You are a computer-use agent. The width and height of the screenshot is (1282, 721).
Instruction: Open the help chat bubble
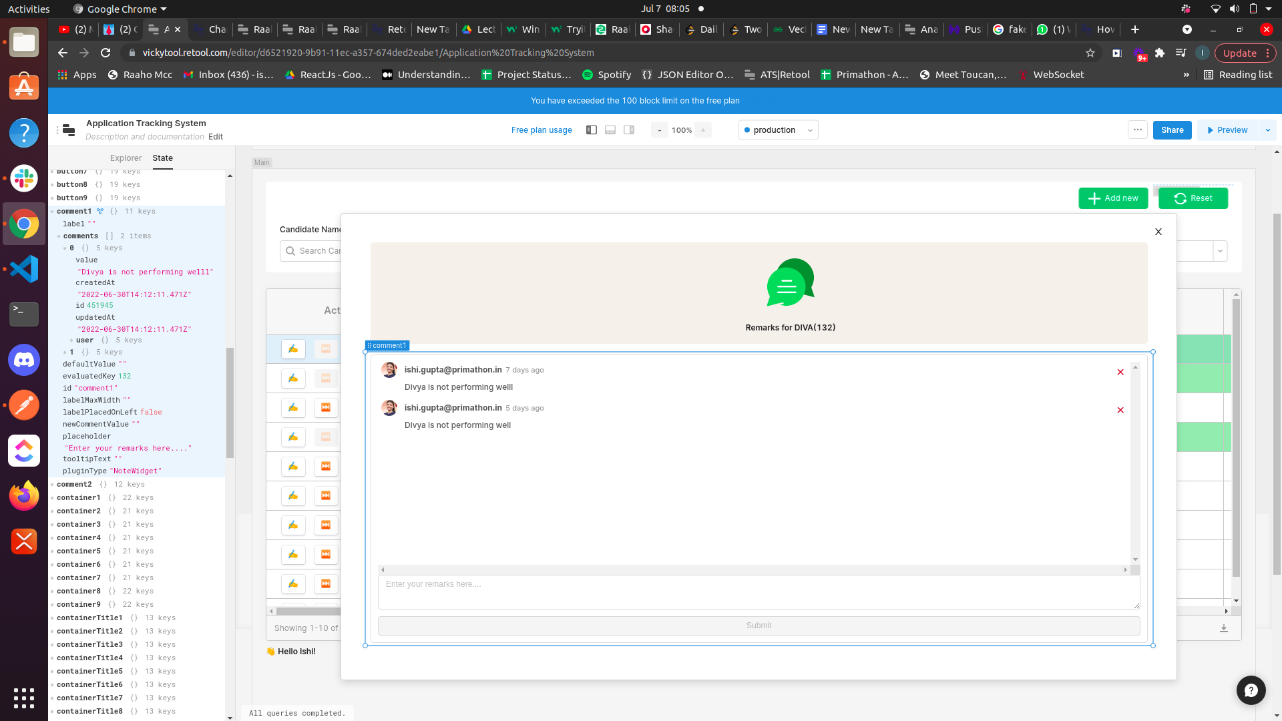[x=1251, y=690]
